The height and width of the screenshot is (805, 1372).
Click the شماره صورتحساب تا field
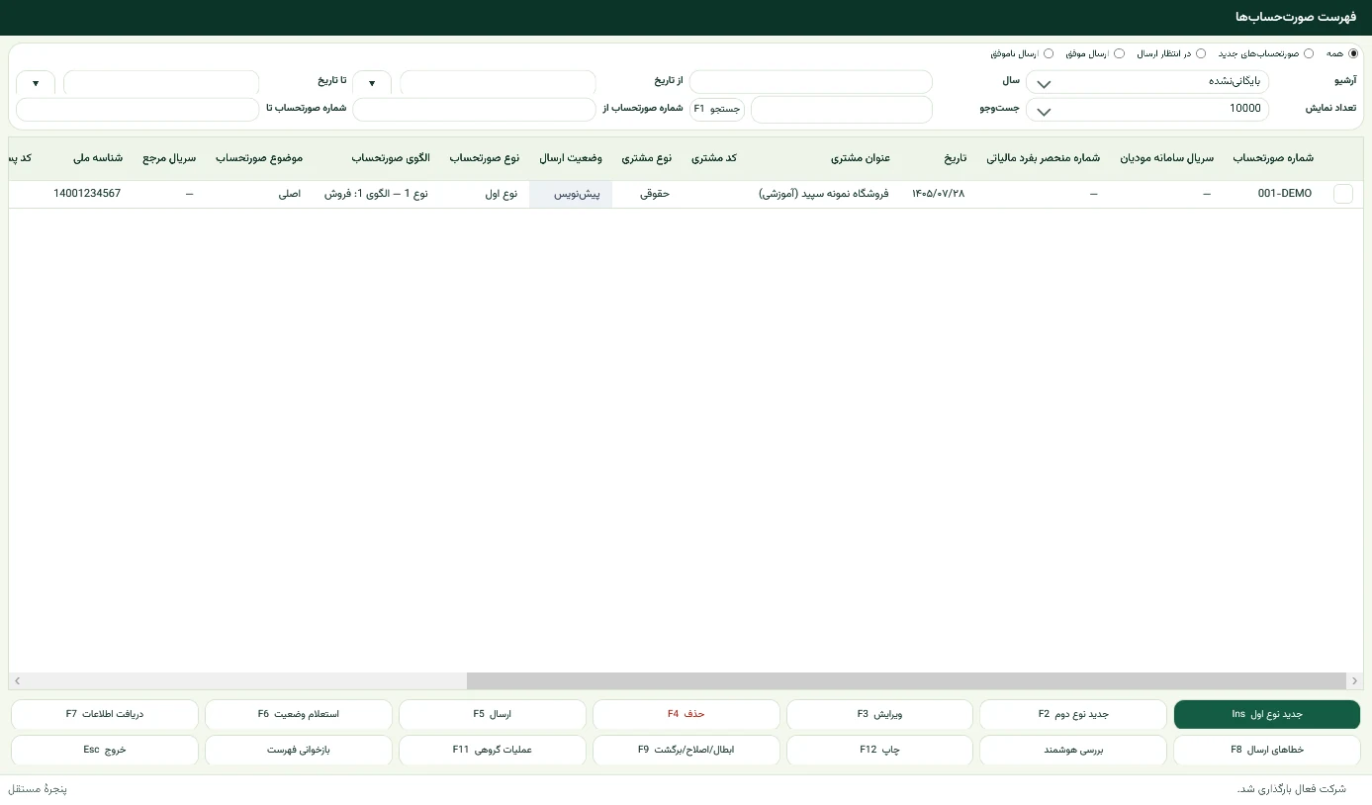[137, 109]
